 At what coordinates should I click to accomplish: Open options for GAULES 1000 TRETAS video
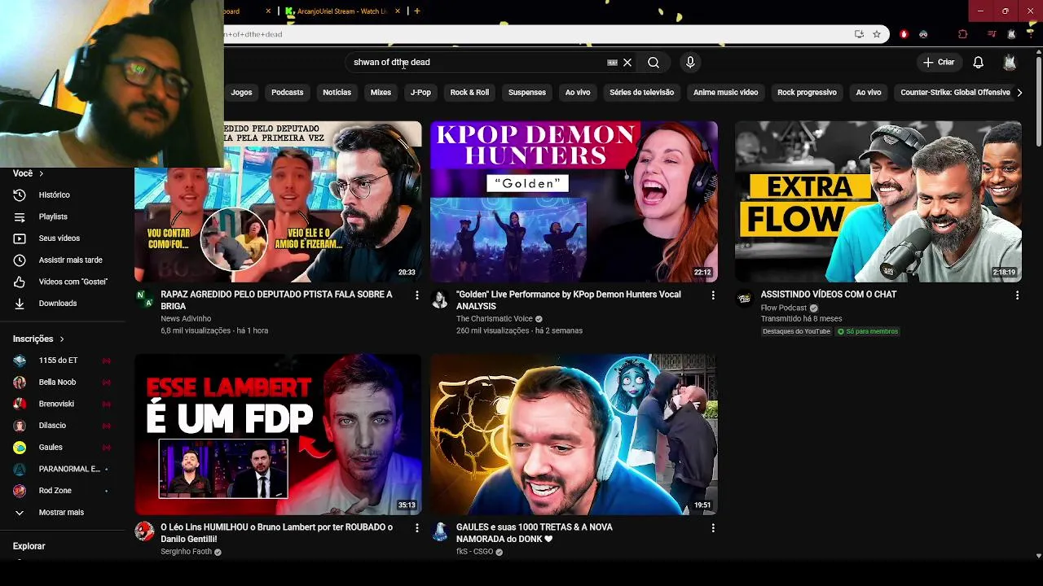pyautogui.click(x=713, y=528)
